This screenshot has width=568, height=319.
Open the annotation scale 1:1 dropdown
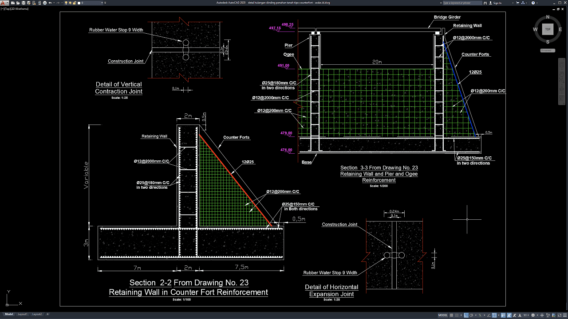pyautogui.click(x=527, y=315)
